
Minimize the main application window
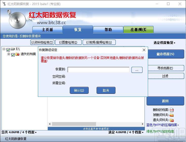157,4
